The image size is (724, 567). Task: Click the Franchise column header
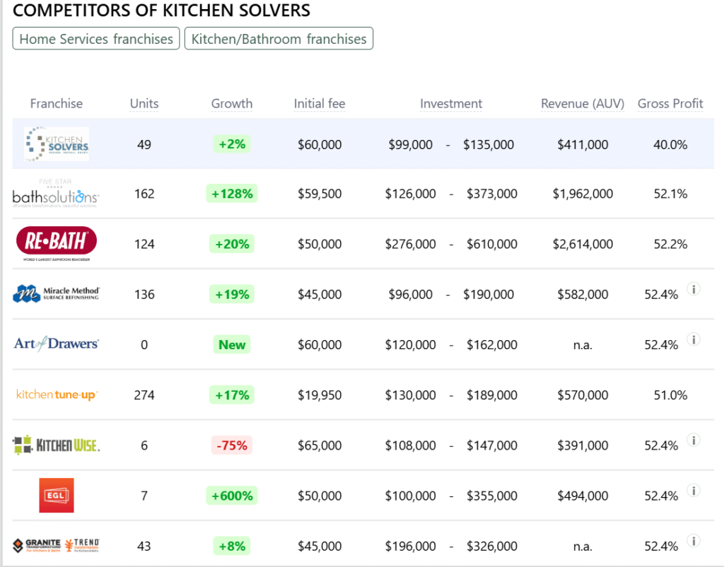pos(57,103)
